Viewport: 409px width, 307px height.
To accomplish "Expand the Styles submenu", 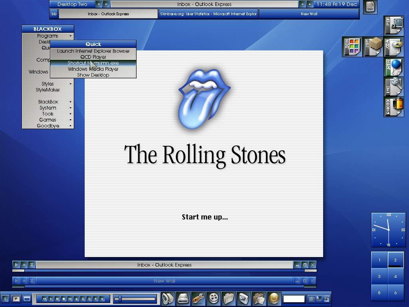I will point(48,84).
